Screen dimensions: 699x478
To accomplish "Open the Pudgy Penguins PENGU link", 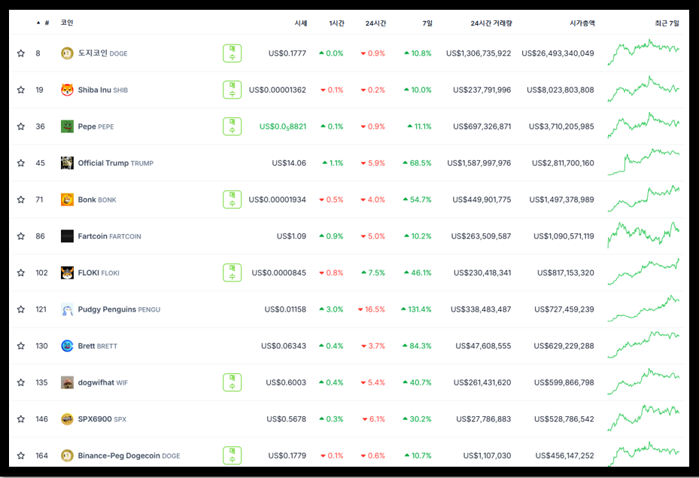I will (x=119, y=309).
